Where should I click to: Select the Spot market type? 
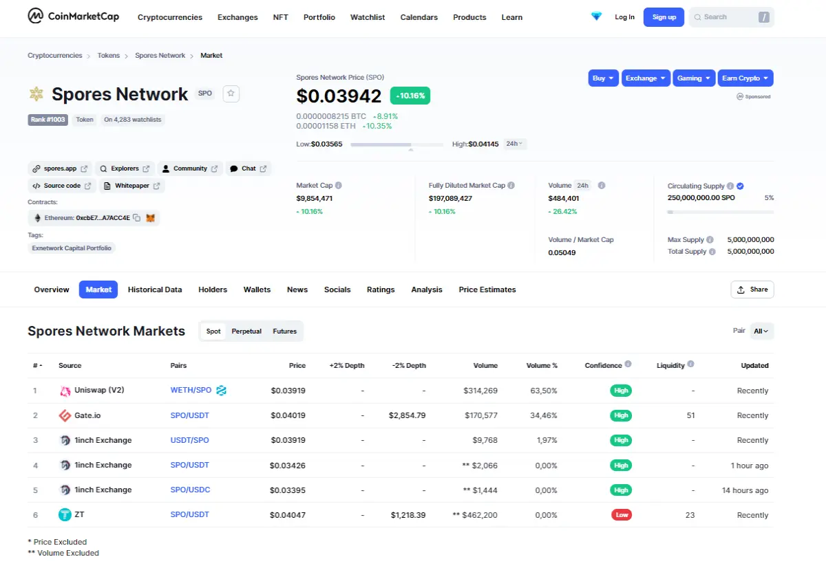click(213, 331)
